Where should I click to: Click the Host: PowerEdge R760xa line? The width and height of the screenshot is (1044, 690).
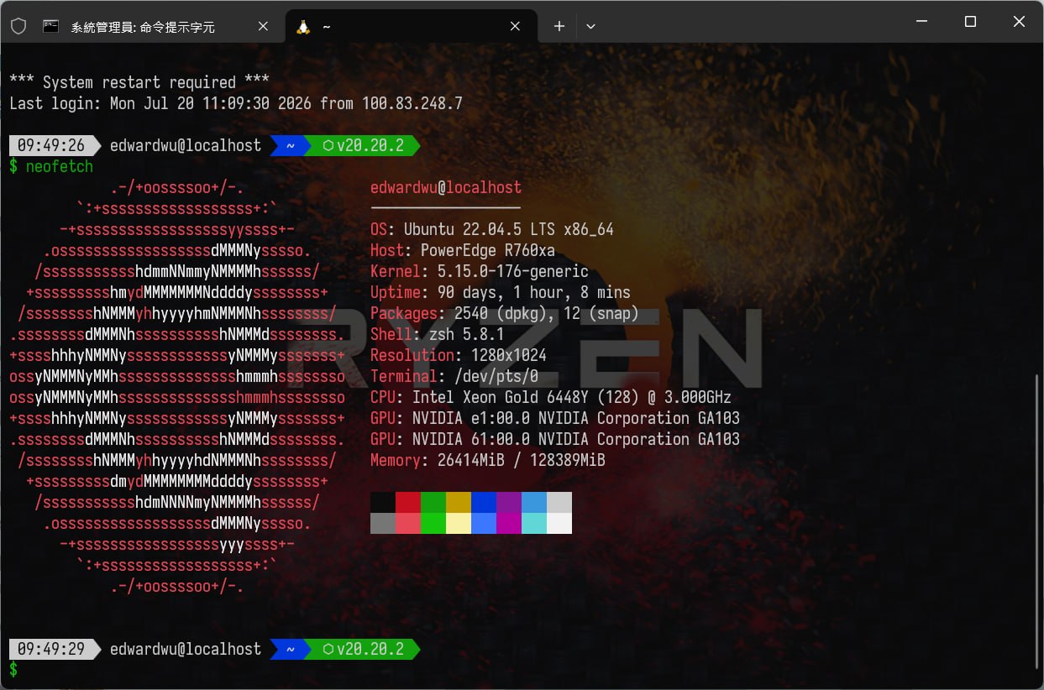click(463, 250)
